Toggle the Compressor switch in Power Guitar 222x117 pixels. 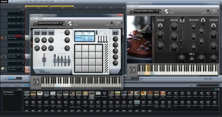[x=203, y=21]
